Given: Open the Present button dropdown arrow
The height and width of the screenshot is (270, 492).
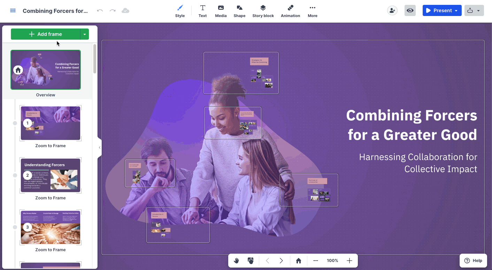Looking at the screenshot, I should (x=456, y=10).
